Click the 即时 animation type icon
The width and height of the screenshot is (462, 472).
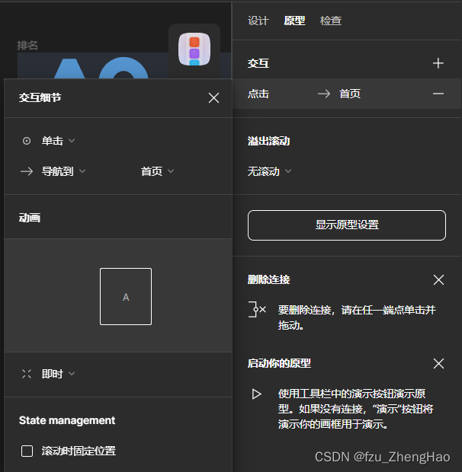click(27, 374)
